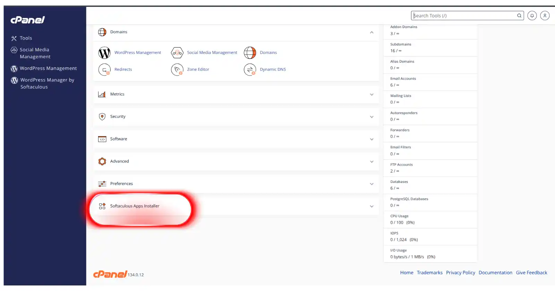Image resolution: width=555 pixels, height=291 pixels.
Task: Expand the Preferences section chevron
Action: coord(372,184)
